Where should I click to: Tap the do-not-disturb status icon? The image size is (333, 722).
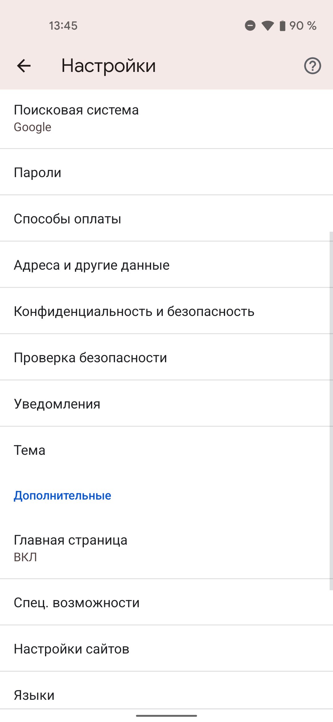(250, 26)
